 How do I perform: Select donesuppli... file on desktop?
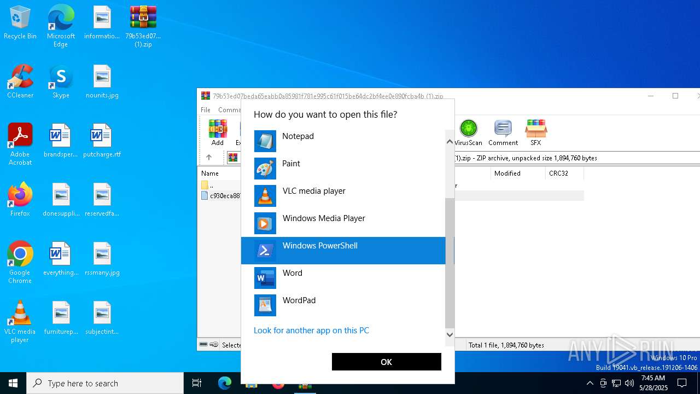click(61, 200)
